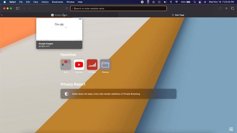The height and width of the screenshot is (133, 237).
Task: Click the Siri menu bar icon
Action: pyautogui.click(x=205, y=2)
